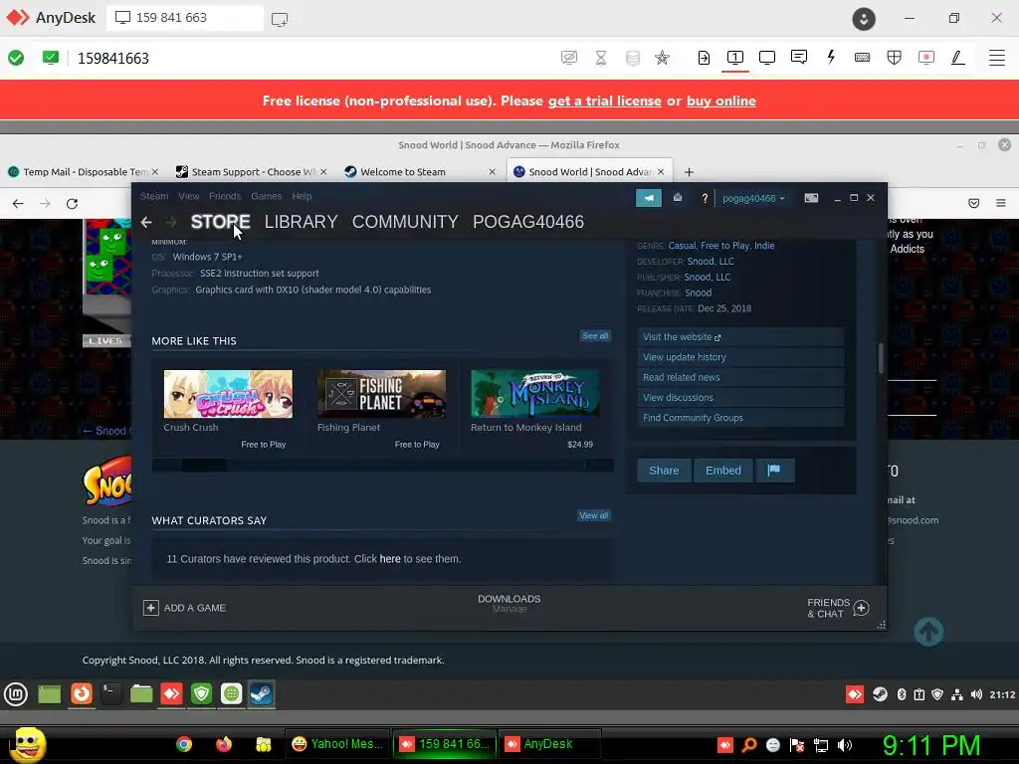Click Chrome icon in local taskbar

coord(184,744)
